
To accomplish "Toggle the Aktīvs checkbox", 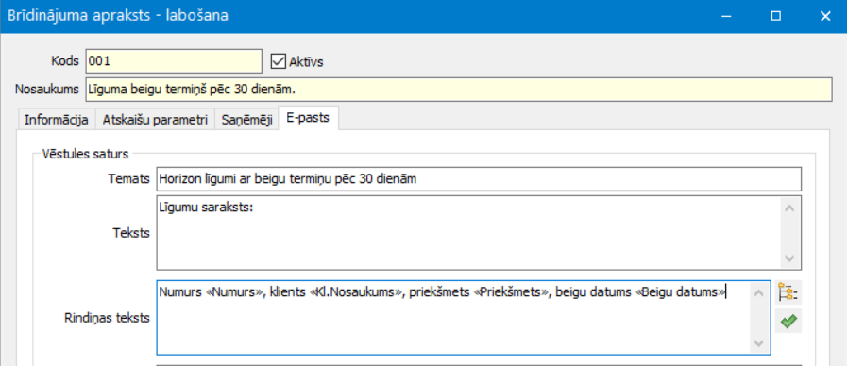I will click(x=278, y=61).
